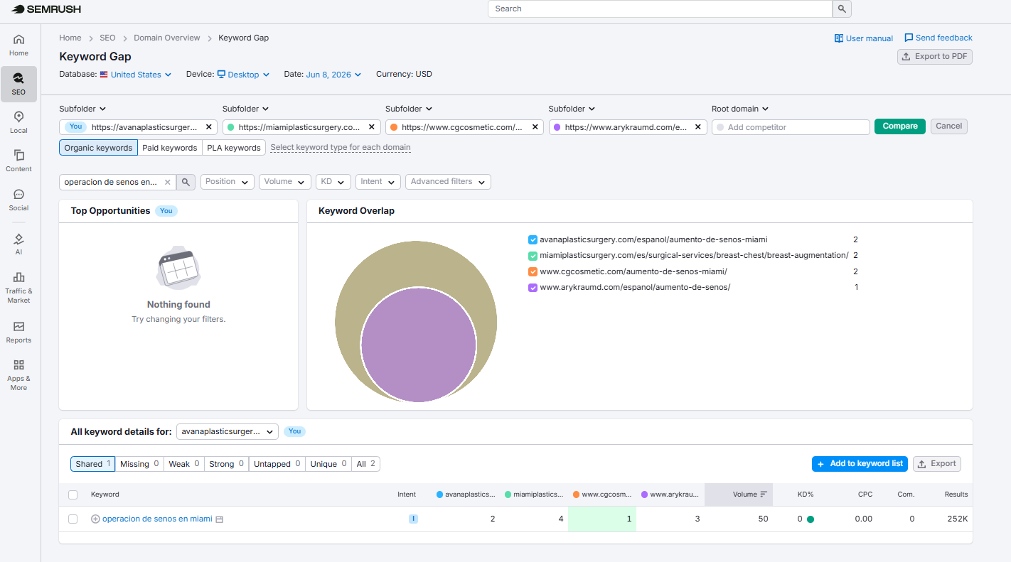Open 'operacion de senos en miami' keyword link
Viewport: 1011px width, 562px height.
tap(157, 519)
